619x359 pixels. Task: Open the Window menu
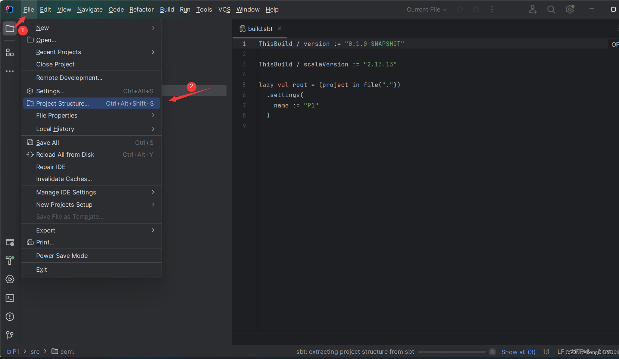coord(248,9)
